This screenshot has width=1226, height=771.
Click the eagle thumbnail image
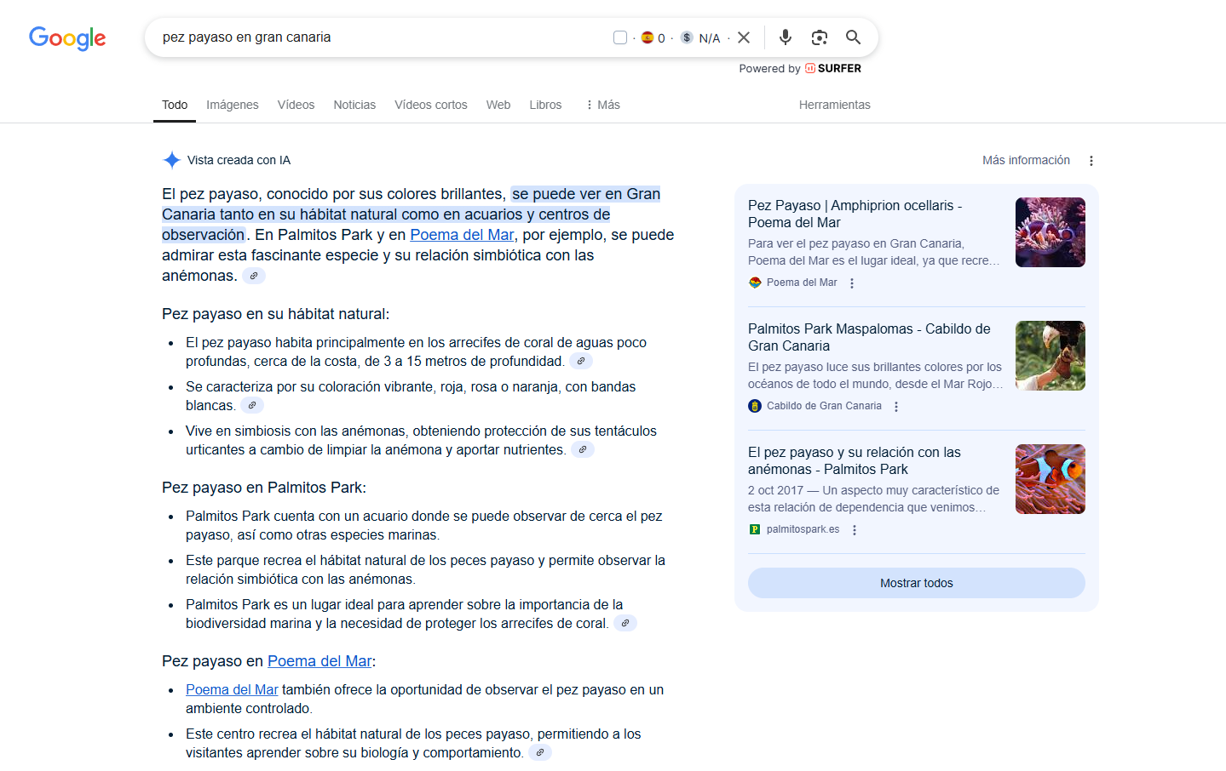1050,356
